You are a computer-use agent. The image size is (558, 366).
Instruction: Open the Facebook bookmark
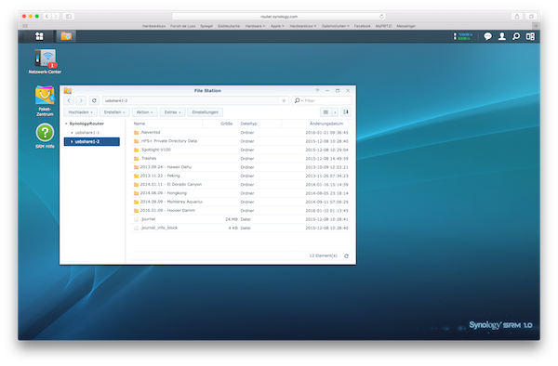(363, 26)
